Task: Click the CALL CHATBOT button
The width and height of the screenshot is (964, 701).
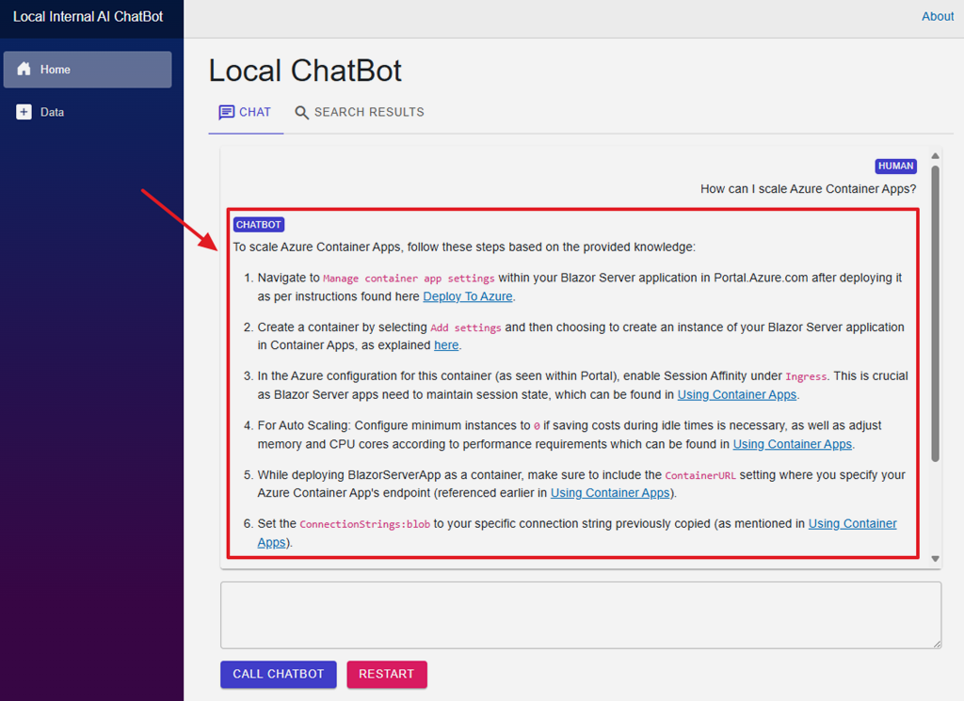Action: pyautogui.click(x=279, y=674)
